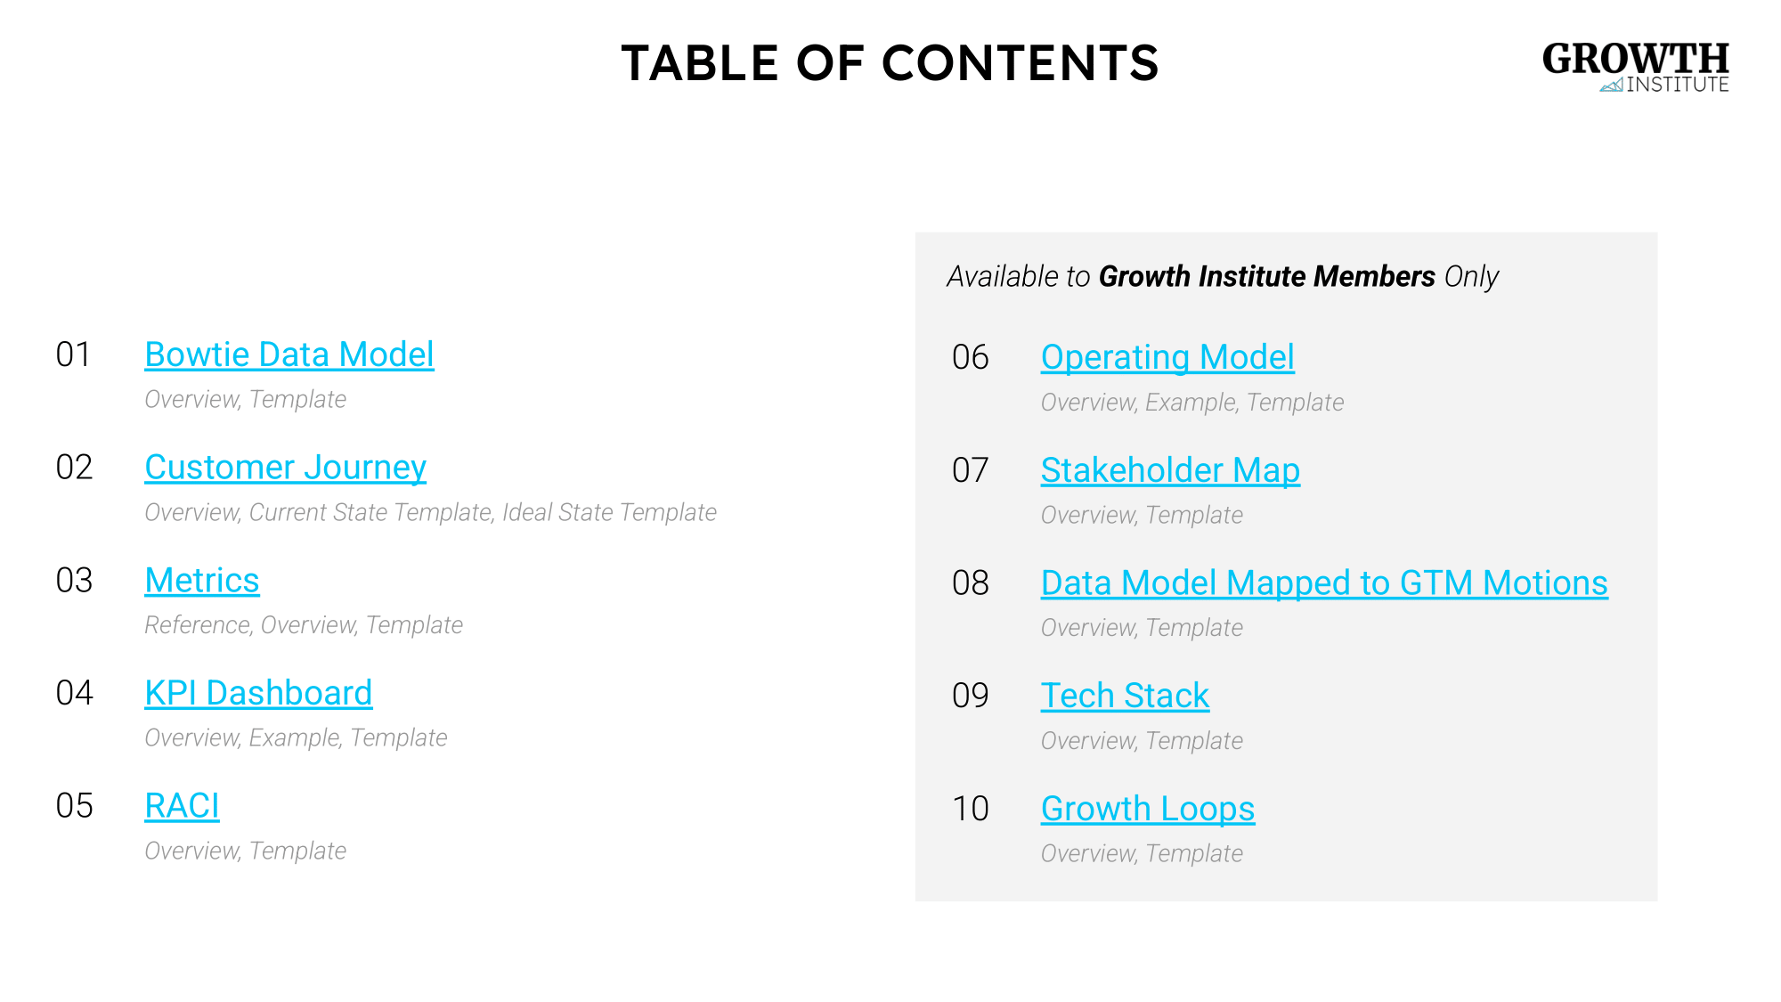Click section number 01

coord(73,354)
